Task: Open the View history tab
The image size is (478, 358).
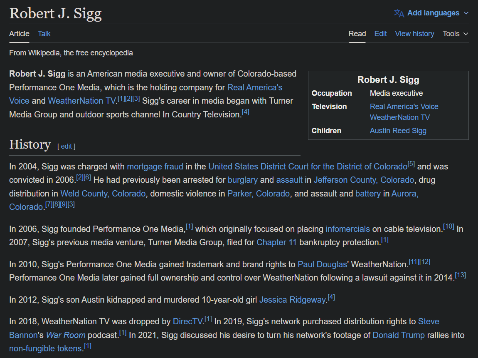Action: (x=414, y=34)
